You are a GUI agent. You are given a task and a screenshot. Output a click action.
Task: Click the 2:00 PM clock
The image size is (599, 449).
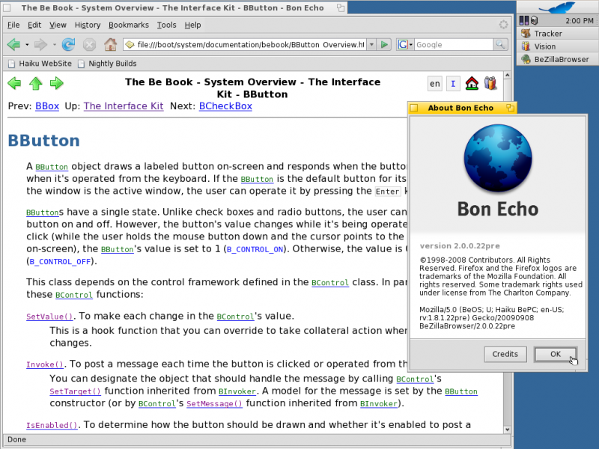click(579, 21)
